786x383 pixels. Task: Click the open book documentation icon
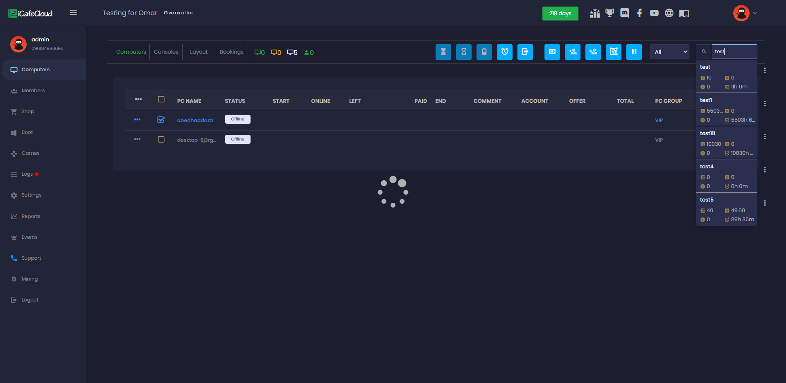(684, 13)
